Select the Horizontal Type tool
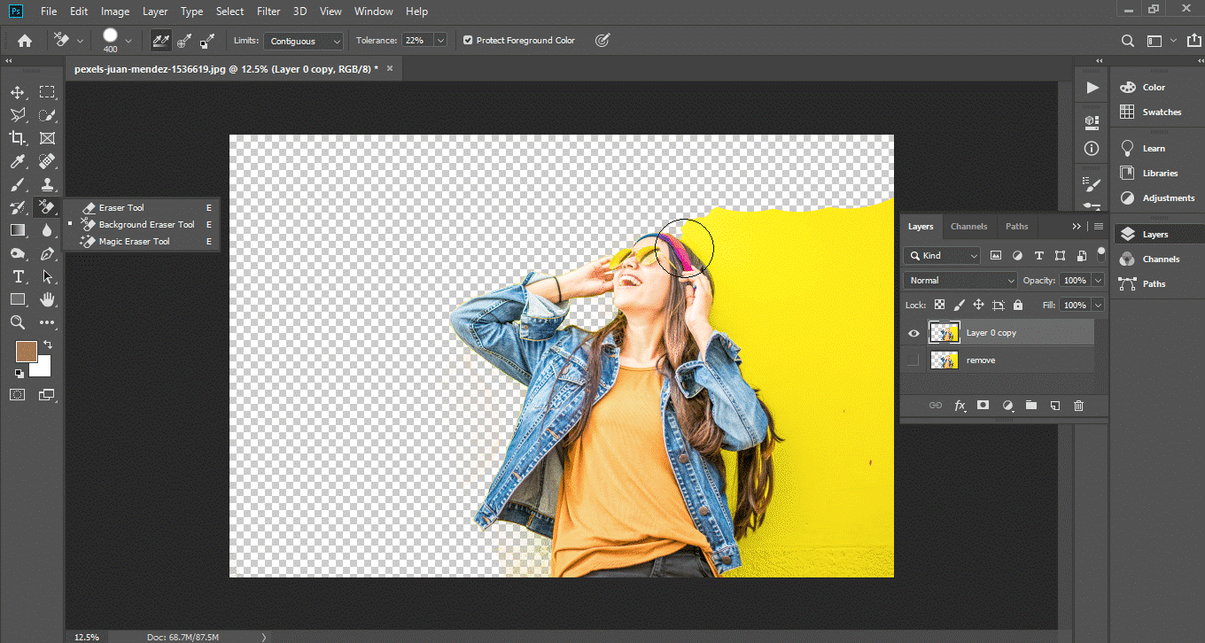 18,277
